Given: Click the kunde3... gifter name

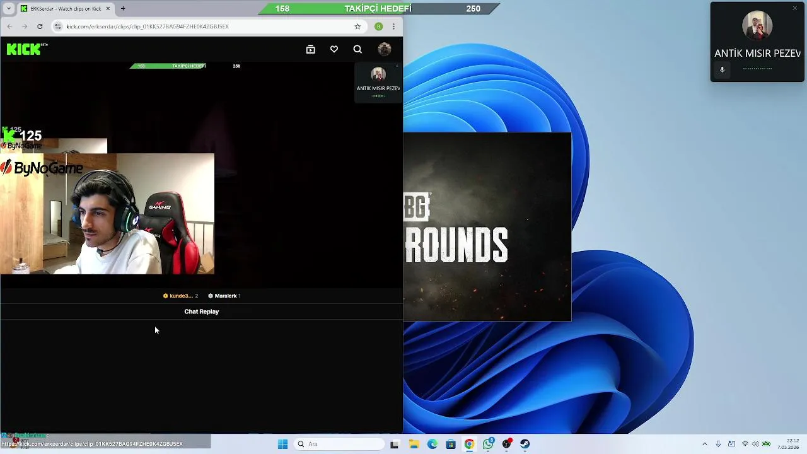Looking at the screenshot, I should (x=181, y=296).
